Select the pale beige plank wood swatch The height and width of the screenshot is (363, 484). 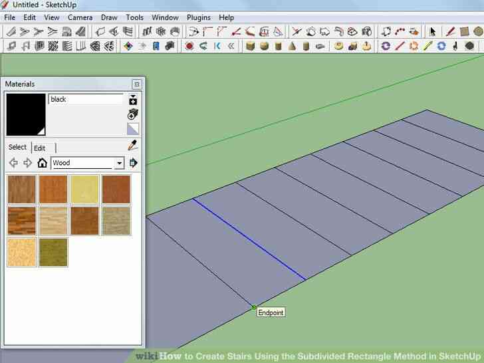(x=53, y=221)
